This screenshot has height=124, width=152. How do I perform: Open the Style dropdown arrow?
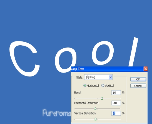(x=111, y=77)
